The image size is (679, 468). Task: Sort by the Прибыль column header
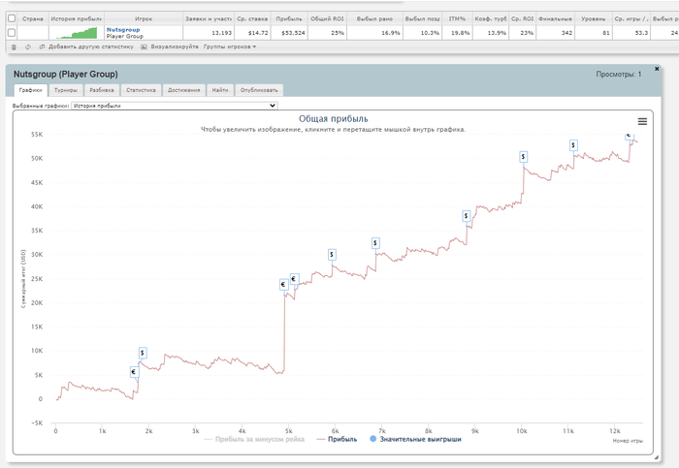pyautogui.click(x=287, y=17)
